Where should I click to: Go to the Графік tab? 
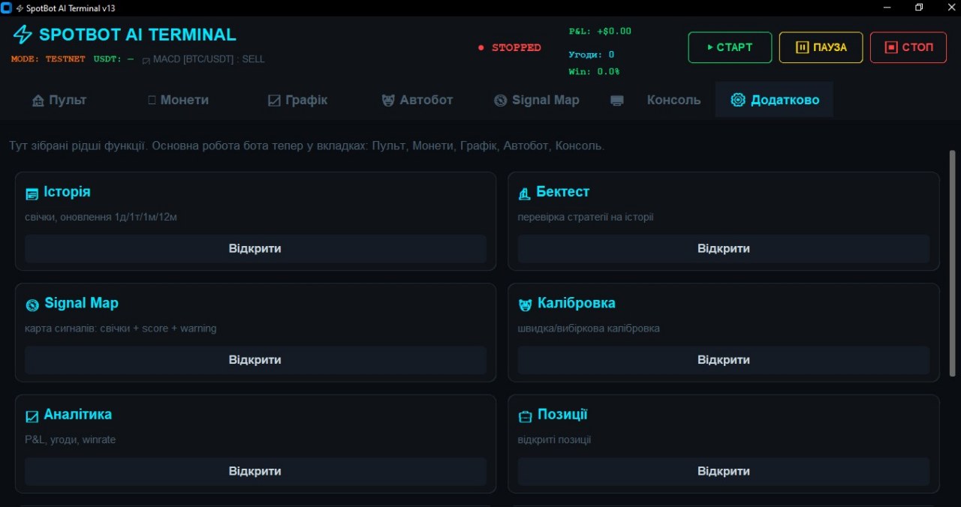click(x=298, y=100)
